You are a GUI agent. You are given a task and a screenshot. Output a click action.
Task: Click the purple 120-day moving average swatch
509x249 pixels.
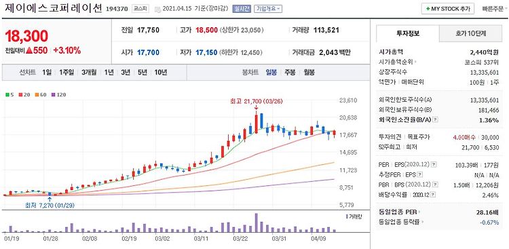click(53, 95)
